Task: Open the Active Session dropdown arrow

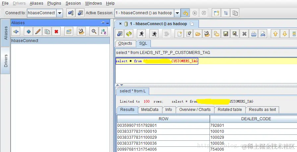Action: [x=177, y=13]
